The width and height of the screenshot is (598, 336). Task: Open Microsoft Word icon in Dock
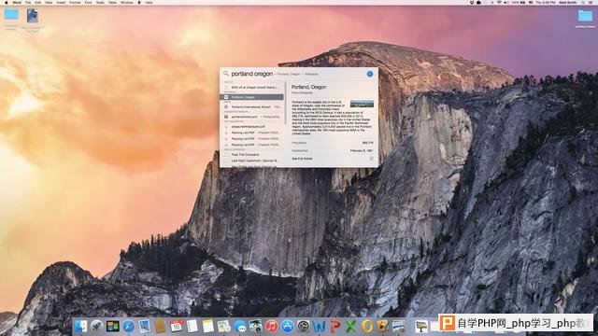(x=320, y=326)
